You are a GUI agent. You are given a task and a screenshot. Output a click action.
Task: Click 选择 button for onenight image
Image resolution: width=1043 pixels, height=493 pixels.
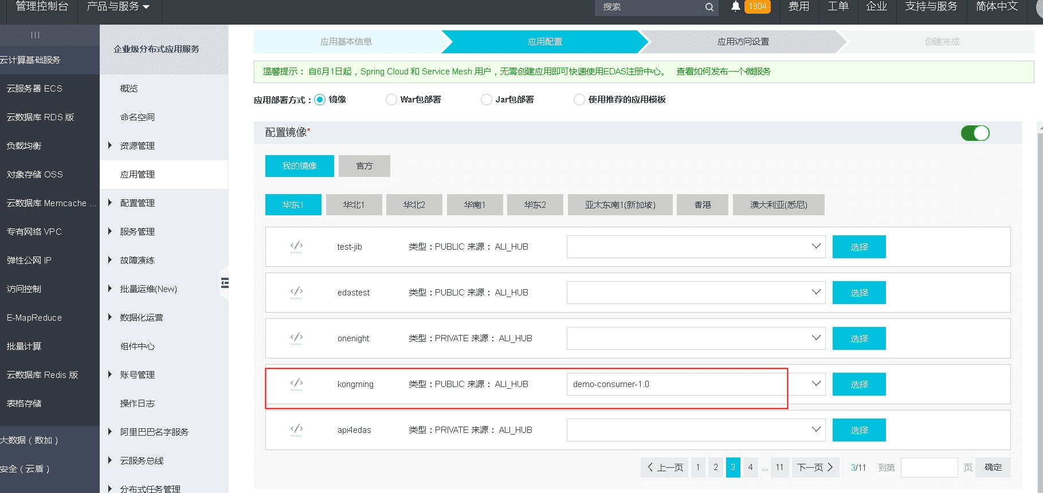[858, 338]
